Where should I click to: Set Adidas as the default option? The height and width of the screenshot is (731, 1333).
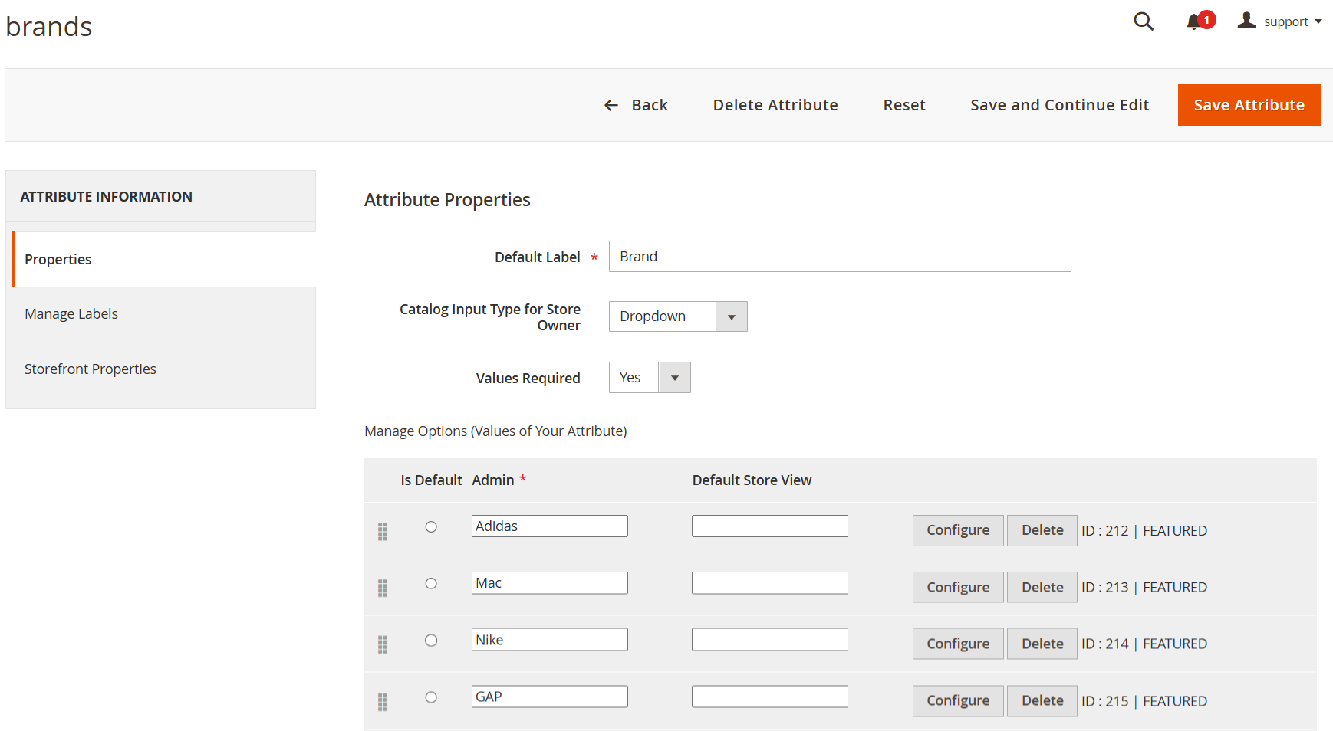tap(431, 526)
